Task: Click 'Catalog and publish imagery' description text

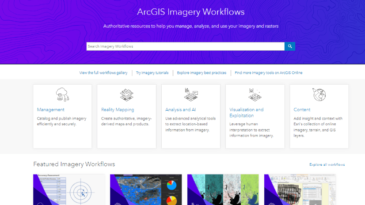Action: [62, 121]
